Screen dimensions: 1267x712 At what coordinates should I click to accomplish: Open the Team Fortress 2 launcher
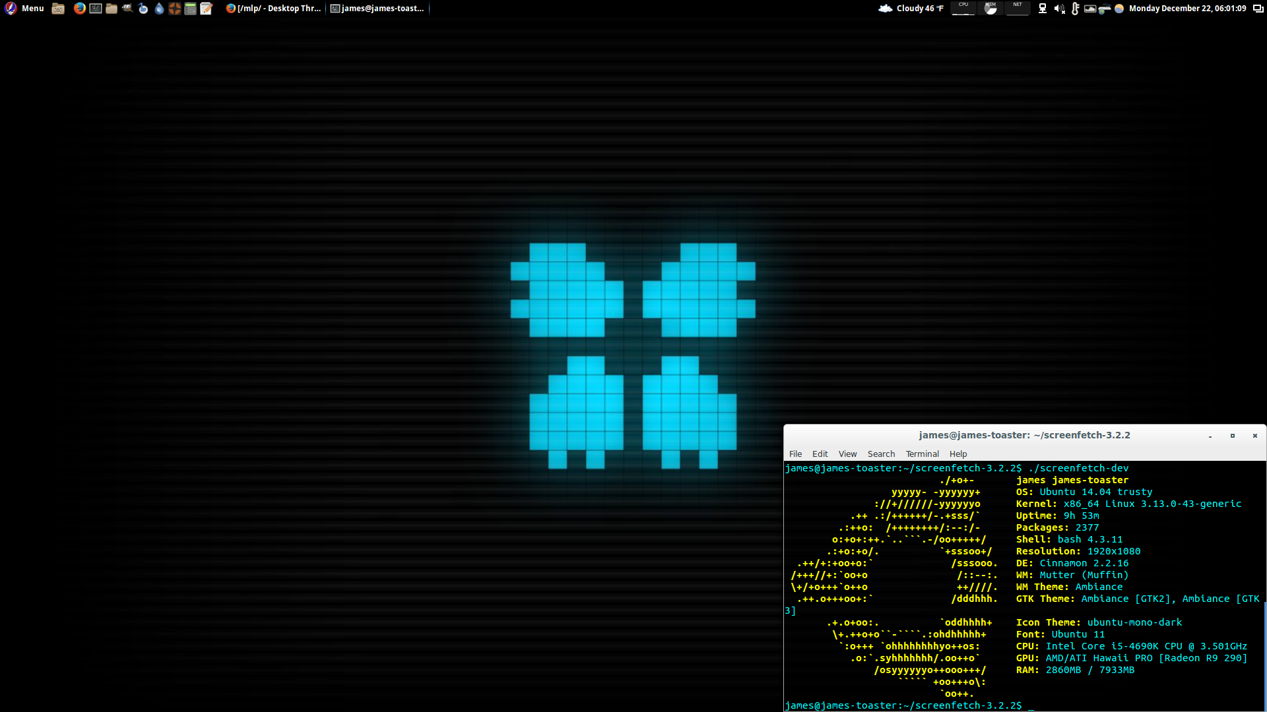coord(174,9)
